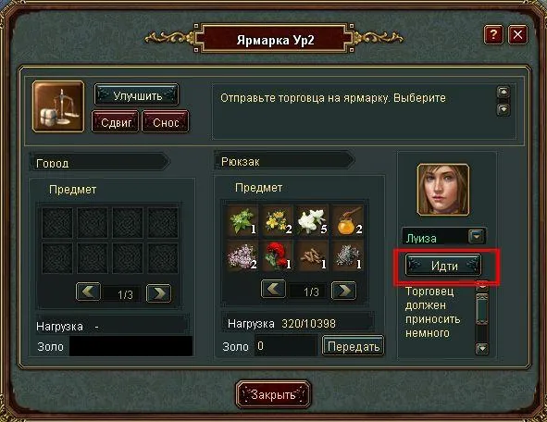Choose the lilac flowers item

pos(242,255)
